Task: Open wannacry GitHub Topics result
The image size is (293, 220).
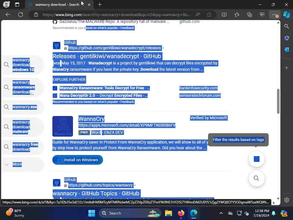Action: [96, 193]
